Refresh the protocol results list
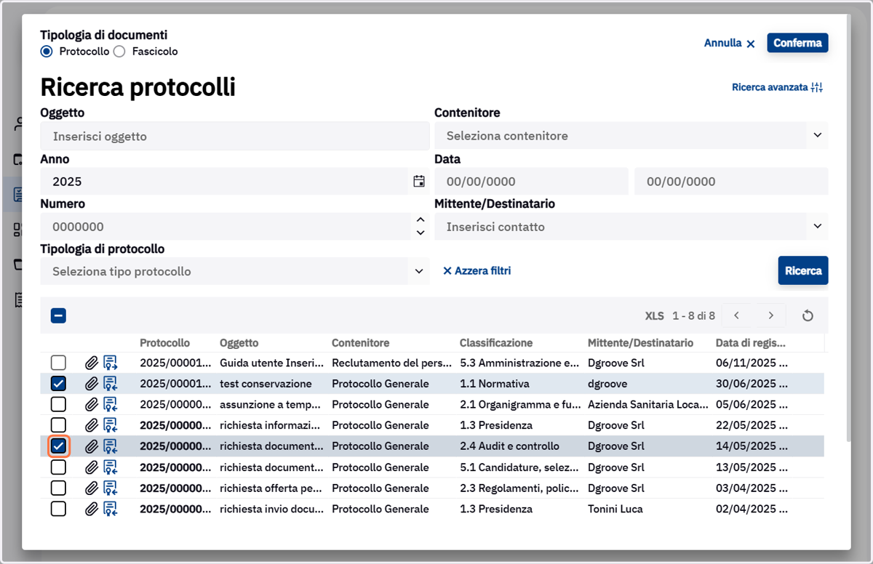 808,315
